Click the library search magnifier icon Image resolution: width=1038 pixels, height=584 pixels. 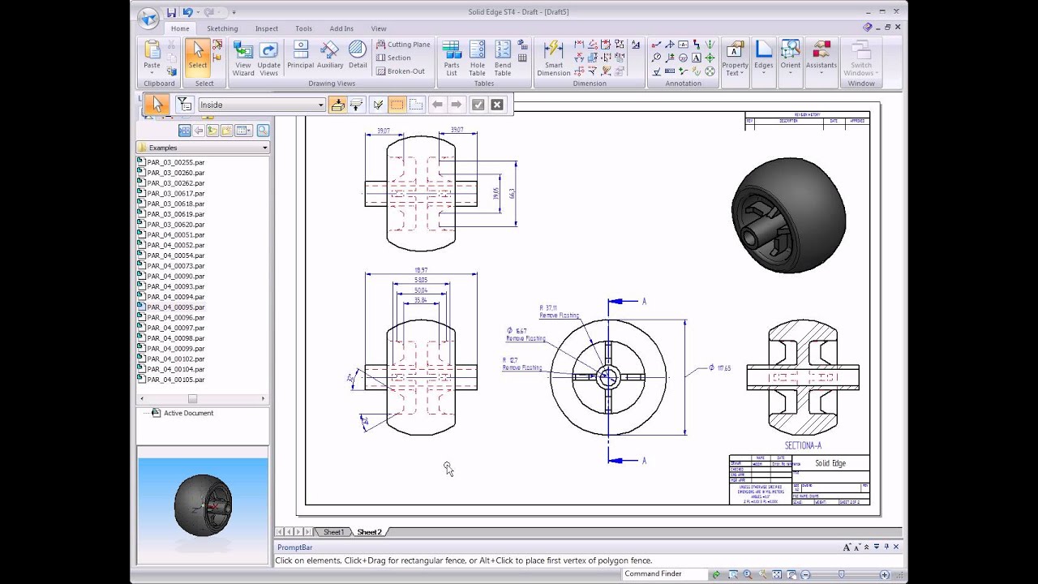262,131
